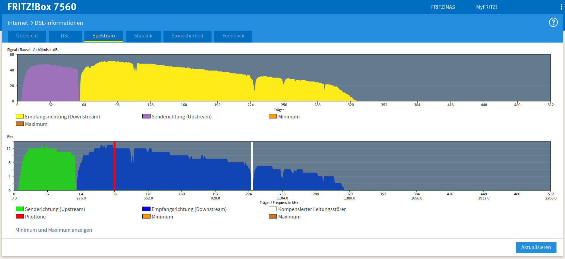
Task: Open the three-dot options menu
Action: (561, 7)
